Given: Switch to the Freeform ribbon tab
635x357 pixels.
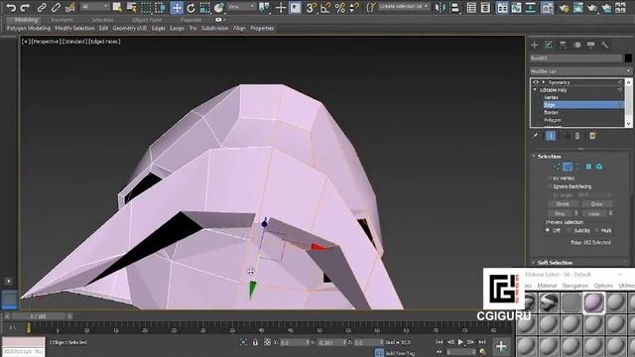Looking at the screenshot, I should [62, 20].
